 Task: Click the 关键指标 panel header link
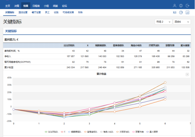[11, 31]
